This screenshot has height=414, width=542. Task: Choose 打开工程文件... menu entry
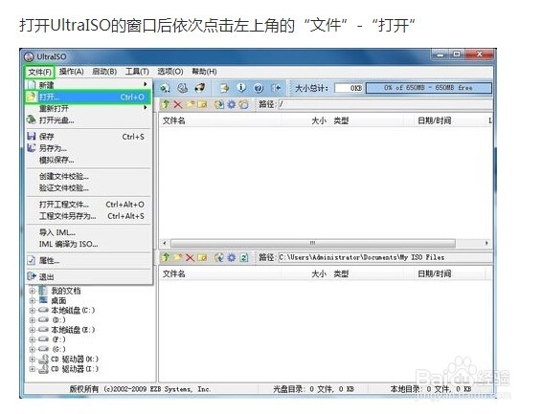(88, 205)
